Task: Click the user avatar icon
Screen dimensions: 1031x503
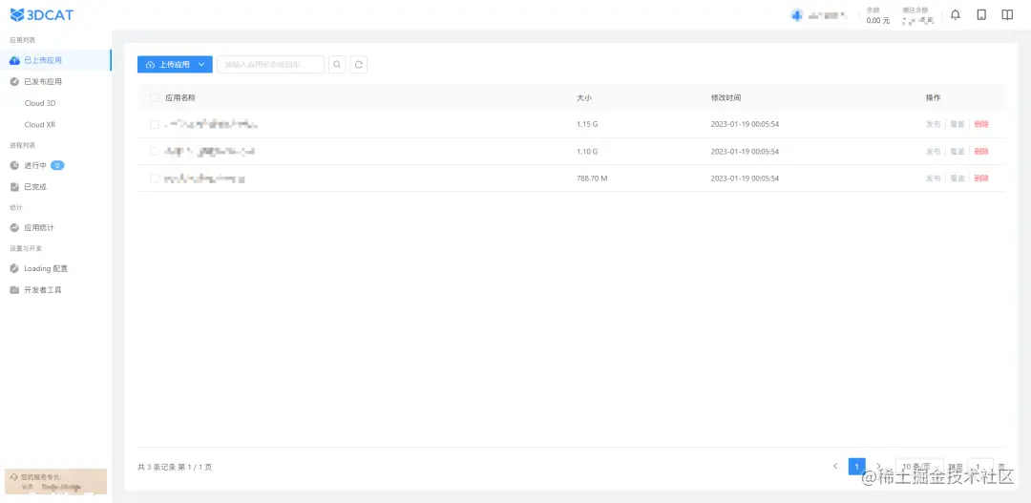Action: click(x=797, y=15)
